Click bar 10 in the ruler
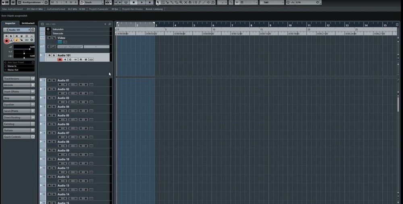 click(x=290, y=25)
